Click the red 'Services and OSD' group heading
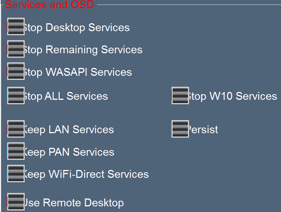 pos(50,5)
